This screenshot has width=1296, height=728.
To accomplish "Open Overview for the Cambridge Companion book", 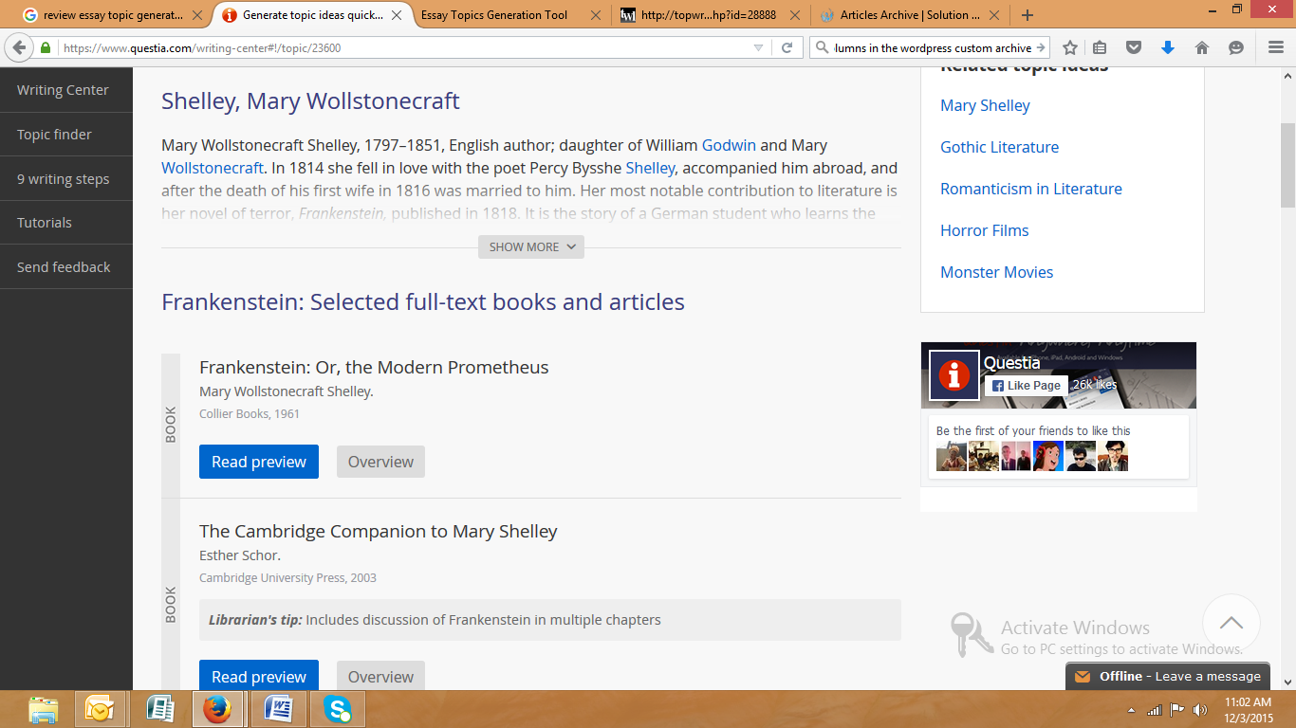I will click(x=380, y=676).
